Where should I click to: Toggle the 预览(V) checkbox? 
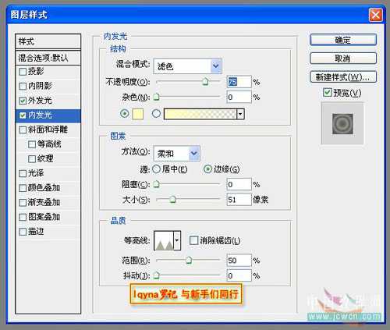pyautogui.click(x=327, y=92)
